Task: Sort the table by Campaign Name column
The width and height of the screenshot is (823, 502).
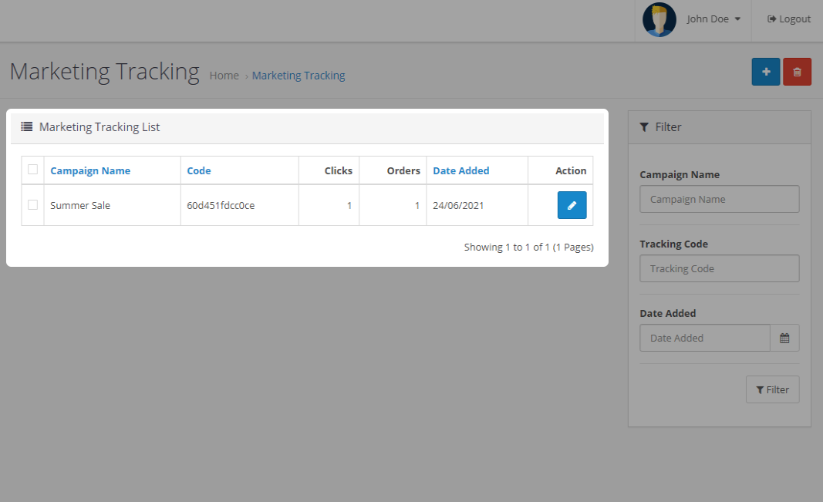Action: pyautogui.click(x=90, y=170)
